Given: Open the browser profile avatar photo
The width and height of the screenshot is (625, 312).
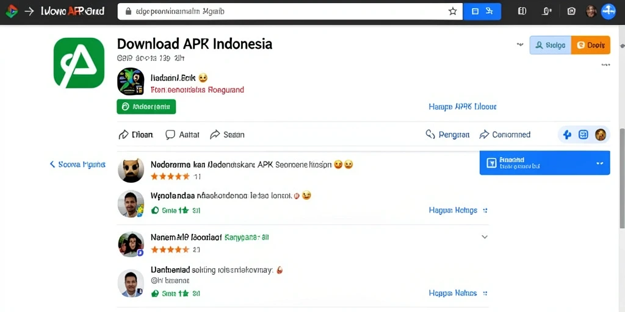Looking at the screenshot, I should point(591,12).
